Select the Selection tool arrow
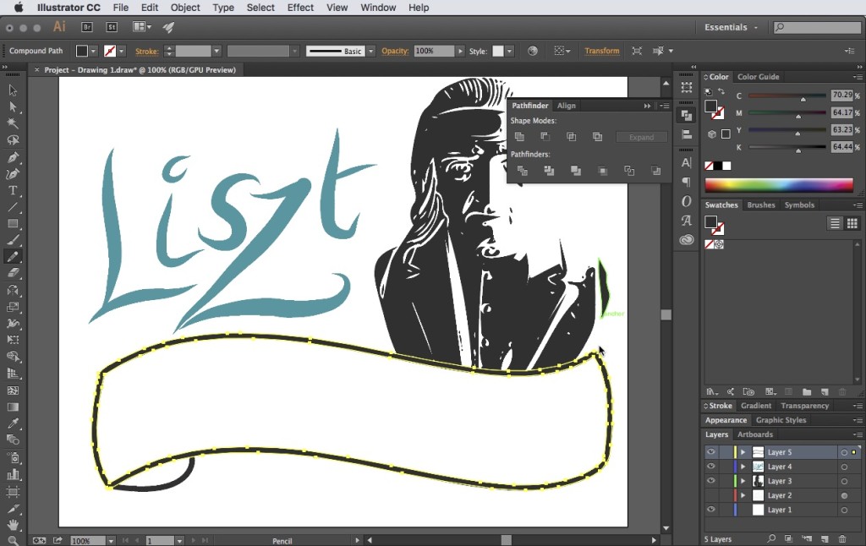Image resolution: width=866 pixels, height=546 pixels. coord(13,90)
